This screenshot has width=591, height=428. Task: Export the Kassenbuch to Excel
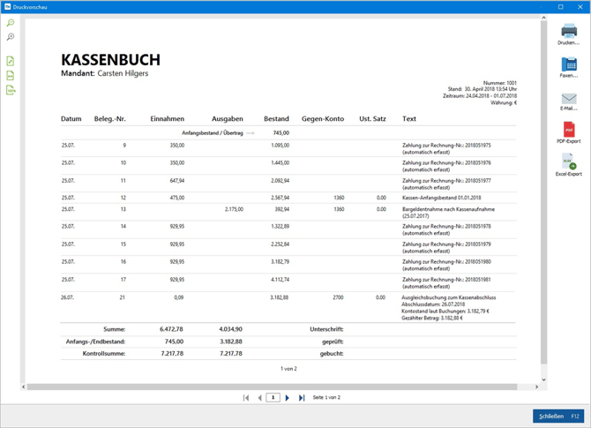click(568, 165)
